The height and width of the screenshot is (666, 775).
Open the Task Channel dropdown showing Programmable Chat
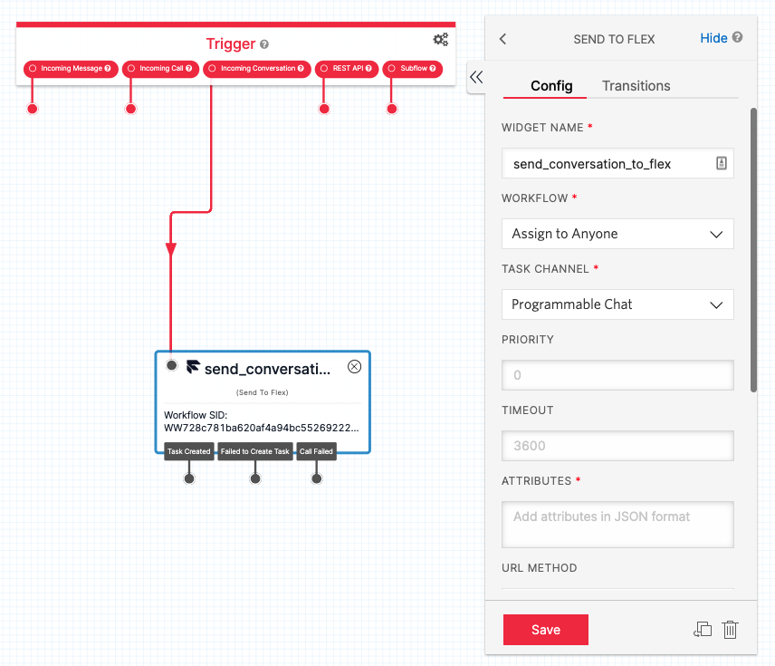point(617,304)
